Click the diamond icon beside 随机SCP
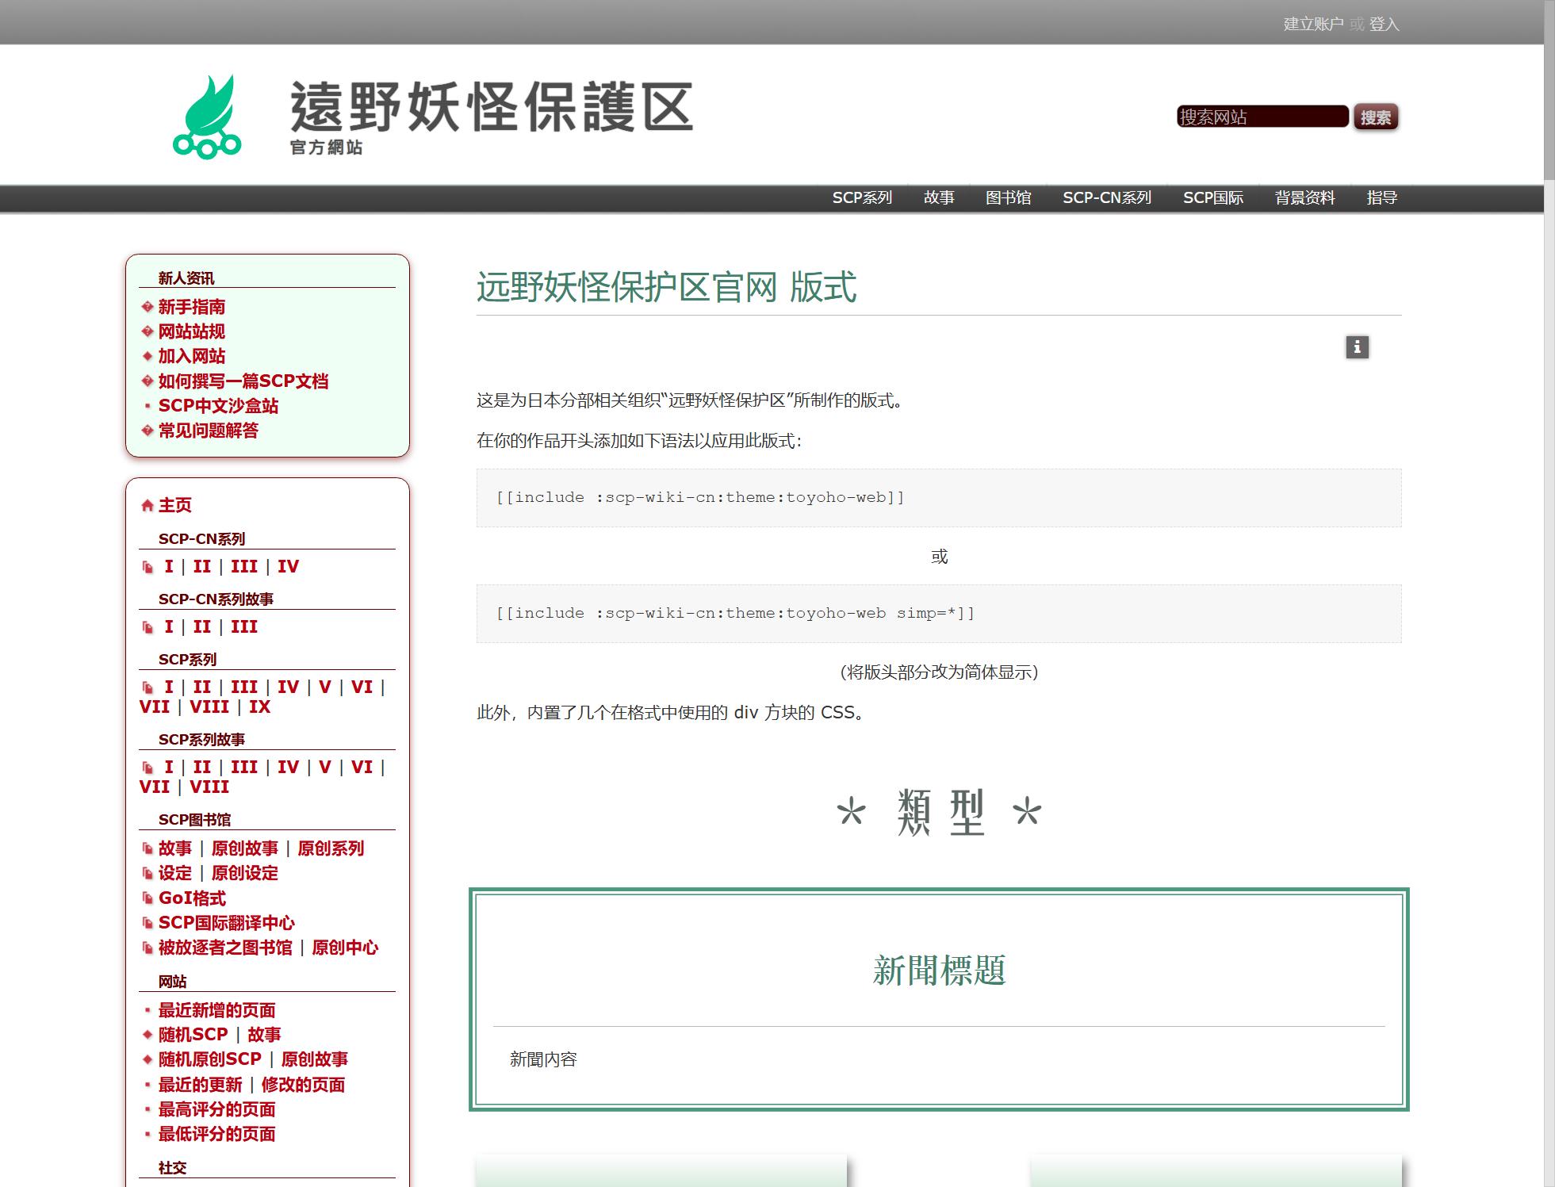The width and height of the screenshot is (1555, 1187). (x=146, y=1035)
